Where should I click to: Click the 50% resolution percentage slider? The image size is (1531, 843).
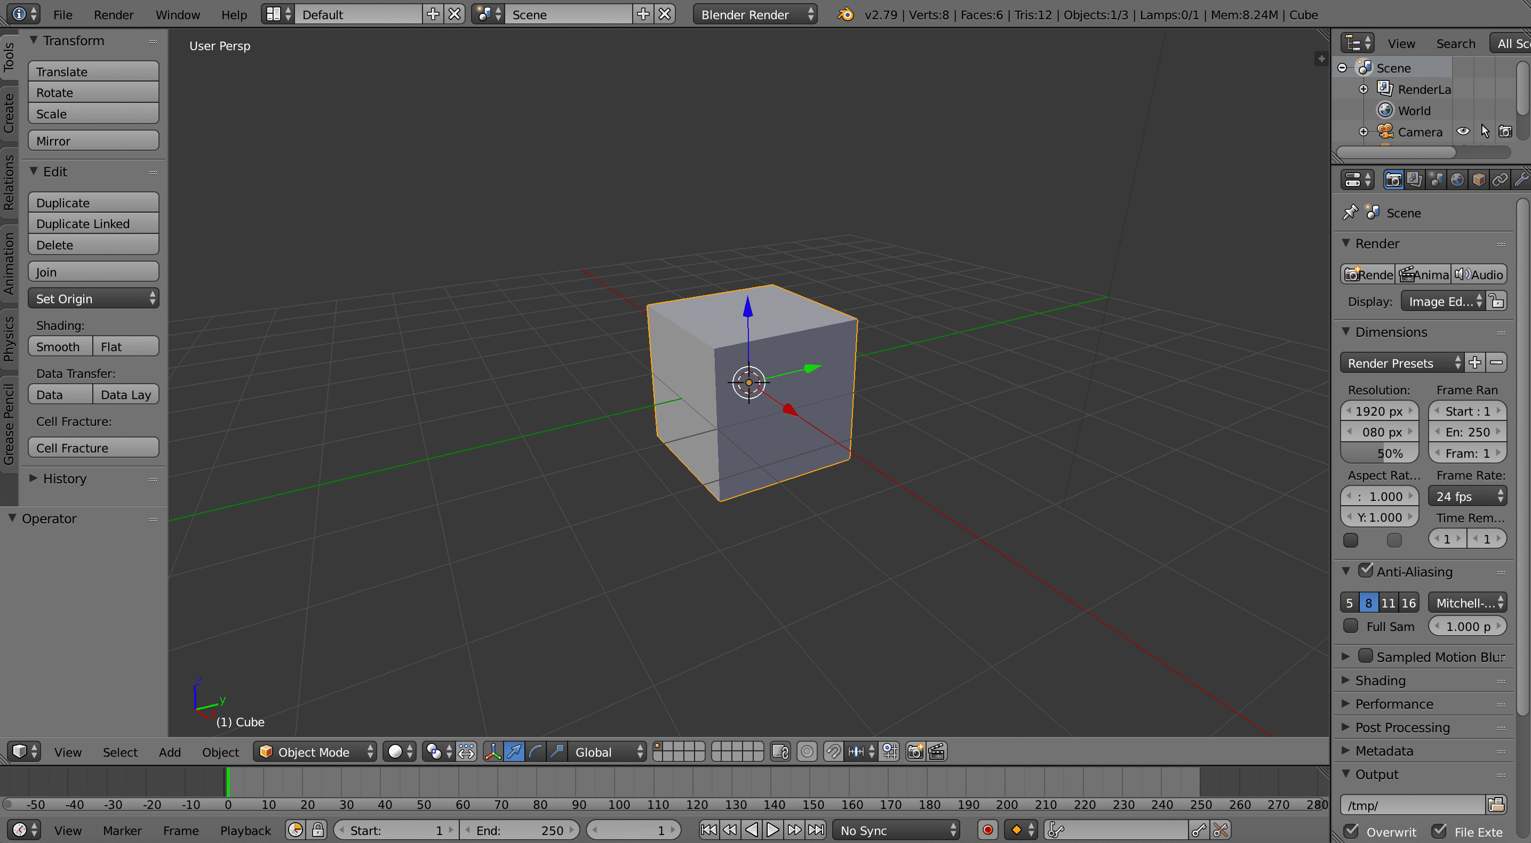[1380, 453]
